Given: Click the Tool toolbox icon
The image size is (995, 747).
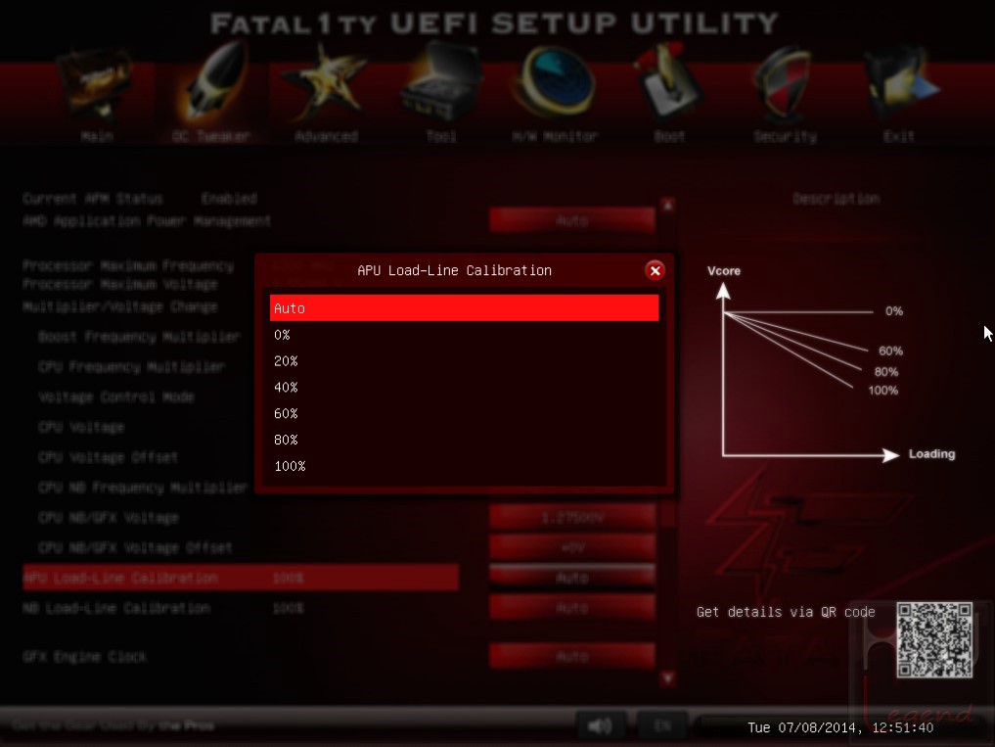Looking at the screenshot, I should click(x=441, y=82).
